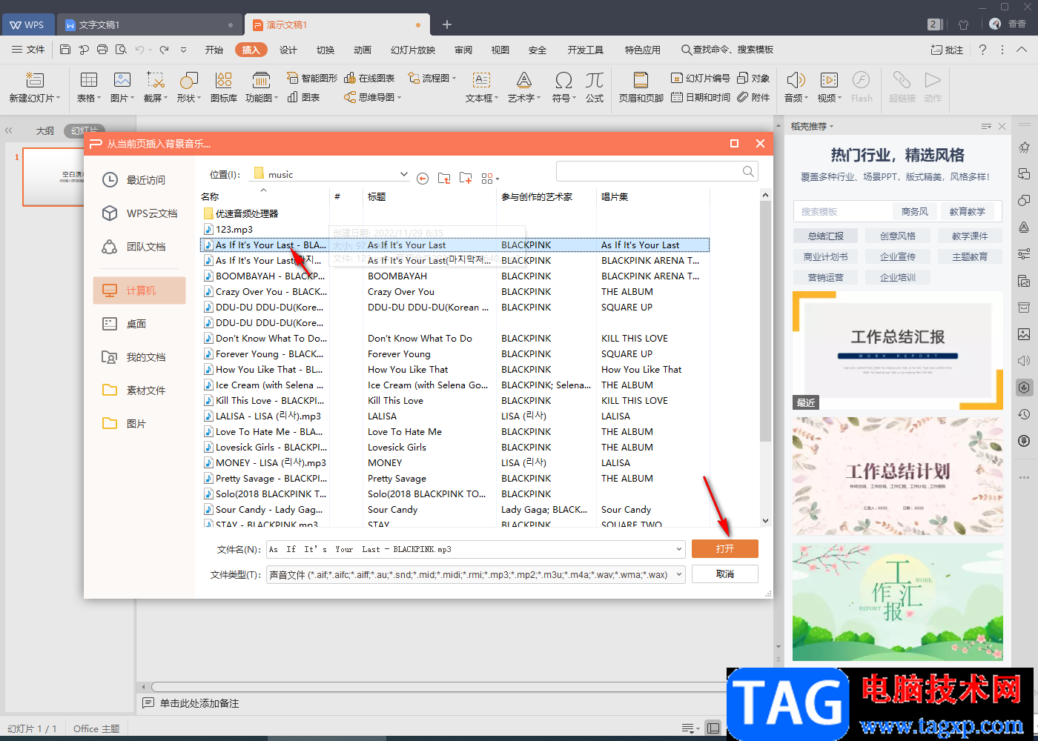Open the File menu
The height and width of the screenshot is (741, 1038).
29,50
